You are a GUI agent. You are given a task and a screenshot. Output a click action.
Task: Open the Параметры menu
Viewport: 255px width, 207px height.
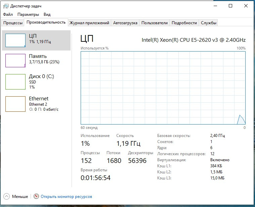pos(28,14)
